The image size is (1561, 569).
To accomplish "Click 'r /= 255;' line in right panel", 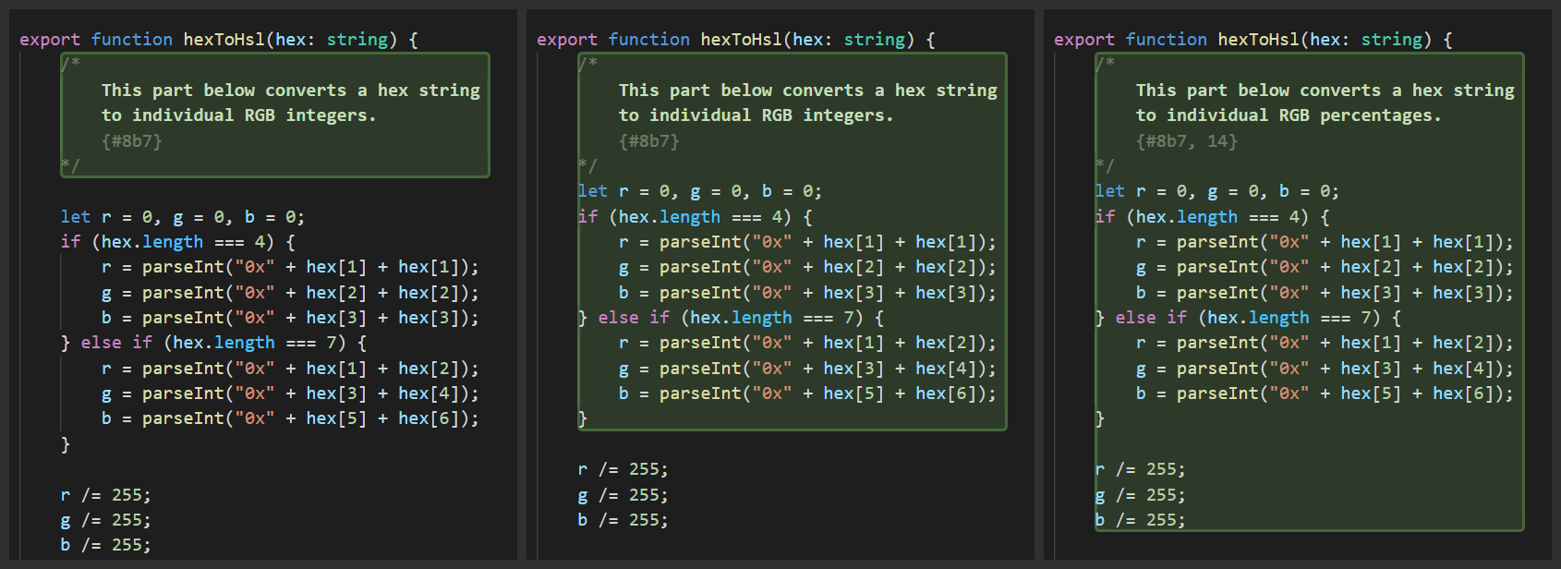I will point(1141,469).
